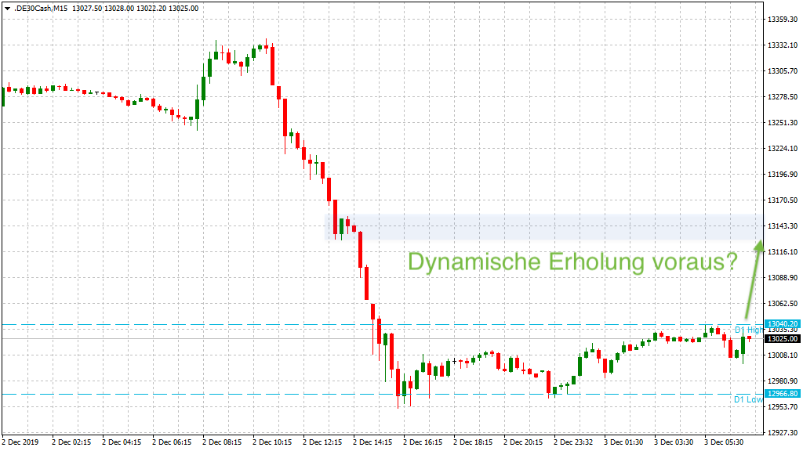Expand the chart symbol dropdown triangle

tap(9, 7)
